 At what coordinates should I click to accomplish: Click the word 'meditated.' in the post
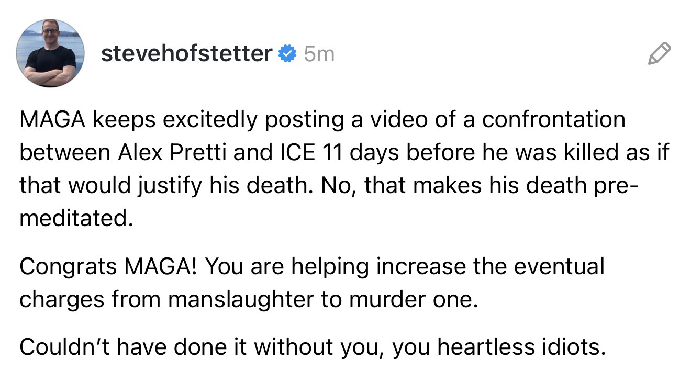click(x=73, y=218)
